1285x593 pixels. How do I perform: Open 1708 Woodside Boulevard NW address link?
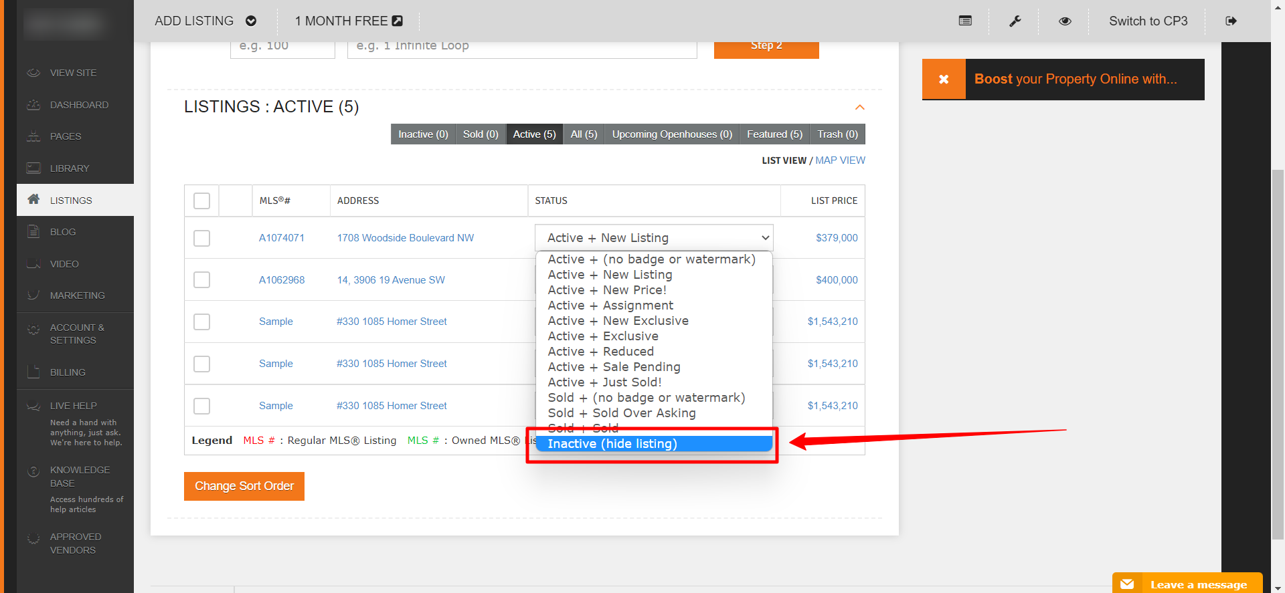pyautogui.click(x=406, y=238)
